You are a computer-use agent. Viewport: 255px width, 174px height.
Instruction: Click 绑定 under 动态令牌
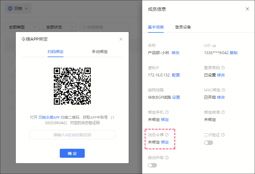(165, 142)
